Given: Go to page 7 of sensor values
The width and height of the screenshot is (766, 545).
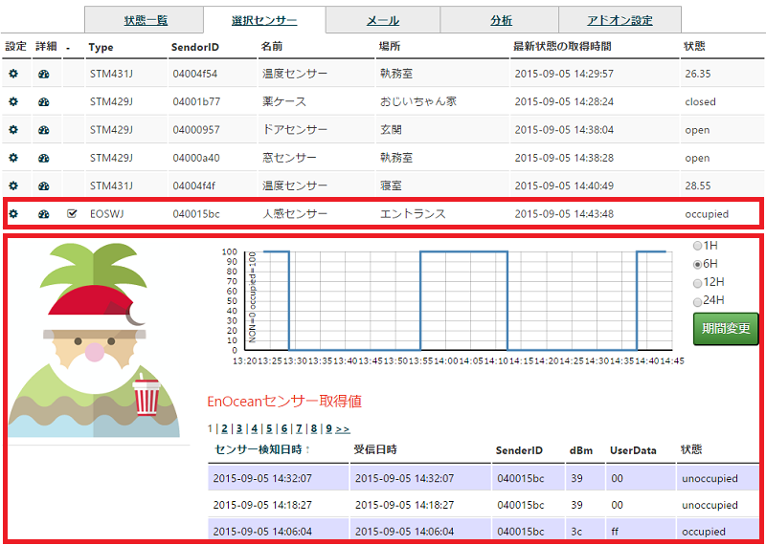Looking at the screenshot, I should [299, 429].
